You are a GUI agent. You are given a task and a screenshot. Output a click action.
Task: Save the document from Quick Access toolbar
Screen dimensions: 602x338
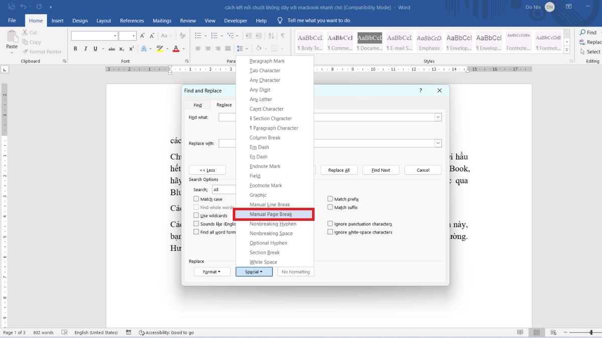pyautogui.click(x=12, y=7)
